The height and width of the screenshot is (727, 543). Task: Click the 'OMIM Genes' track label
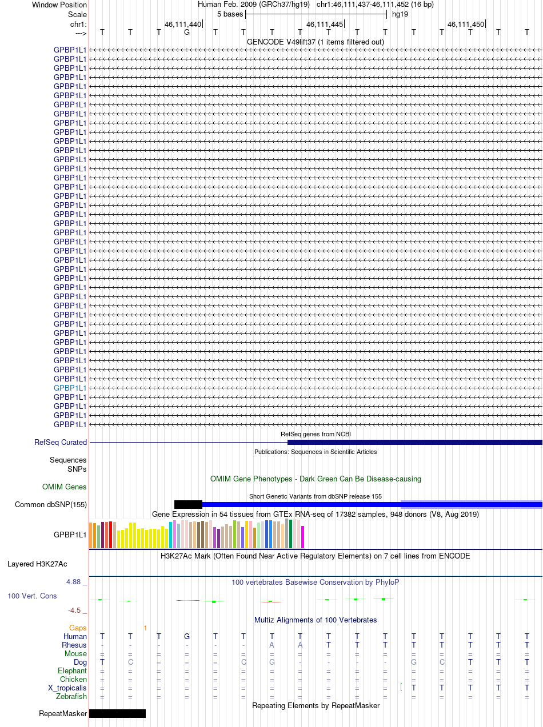click(65, 487)
